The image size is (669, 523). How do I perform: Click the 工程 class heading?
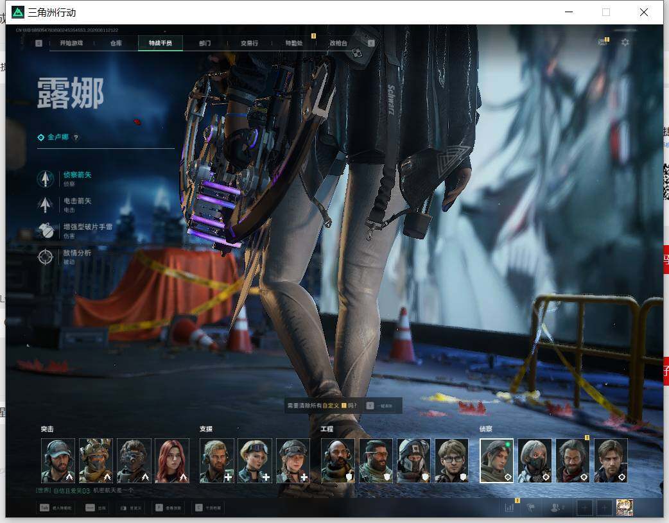327,429
